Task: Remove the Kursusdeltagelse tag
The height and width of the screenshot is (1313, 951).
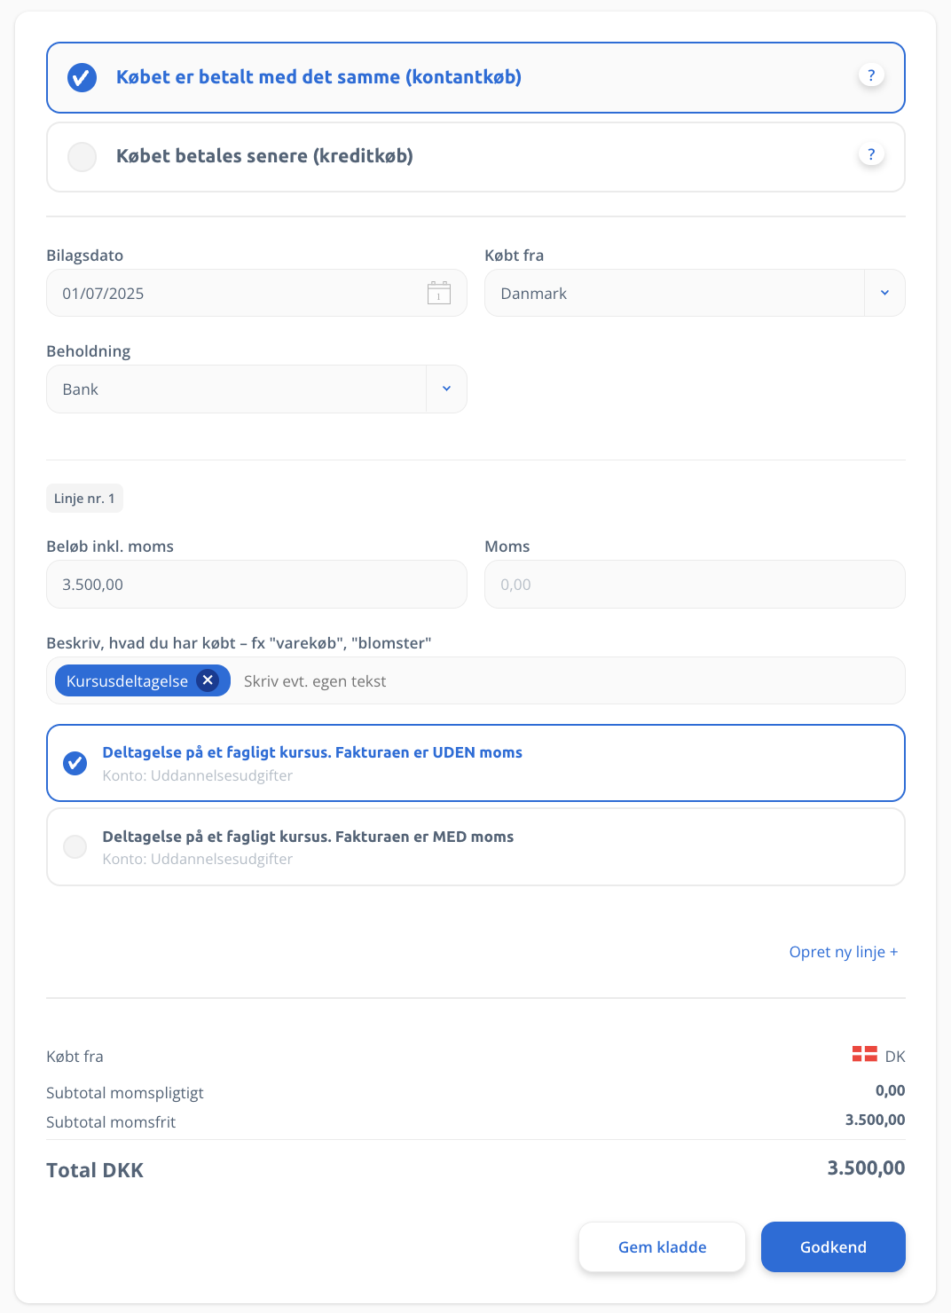Action: coord(208,680)
